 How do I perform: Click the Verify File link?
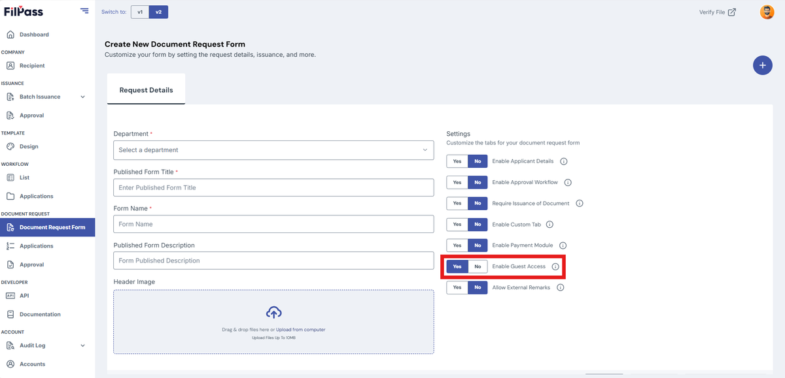pyautogui.click(x=712, y=12)
